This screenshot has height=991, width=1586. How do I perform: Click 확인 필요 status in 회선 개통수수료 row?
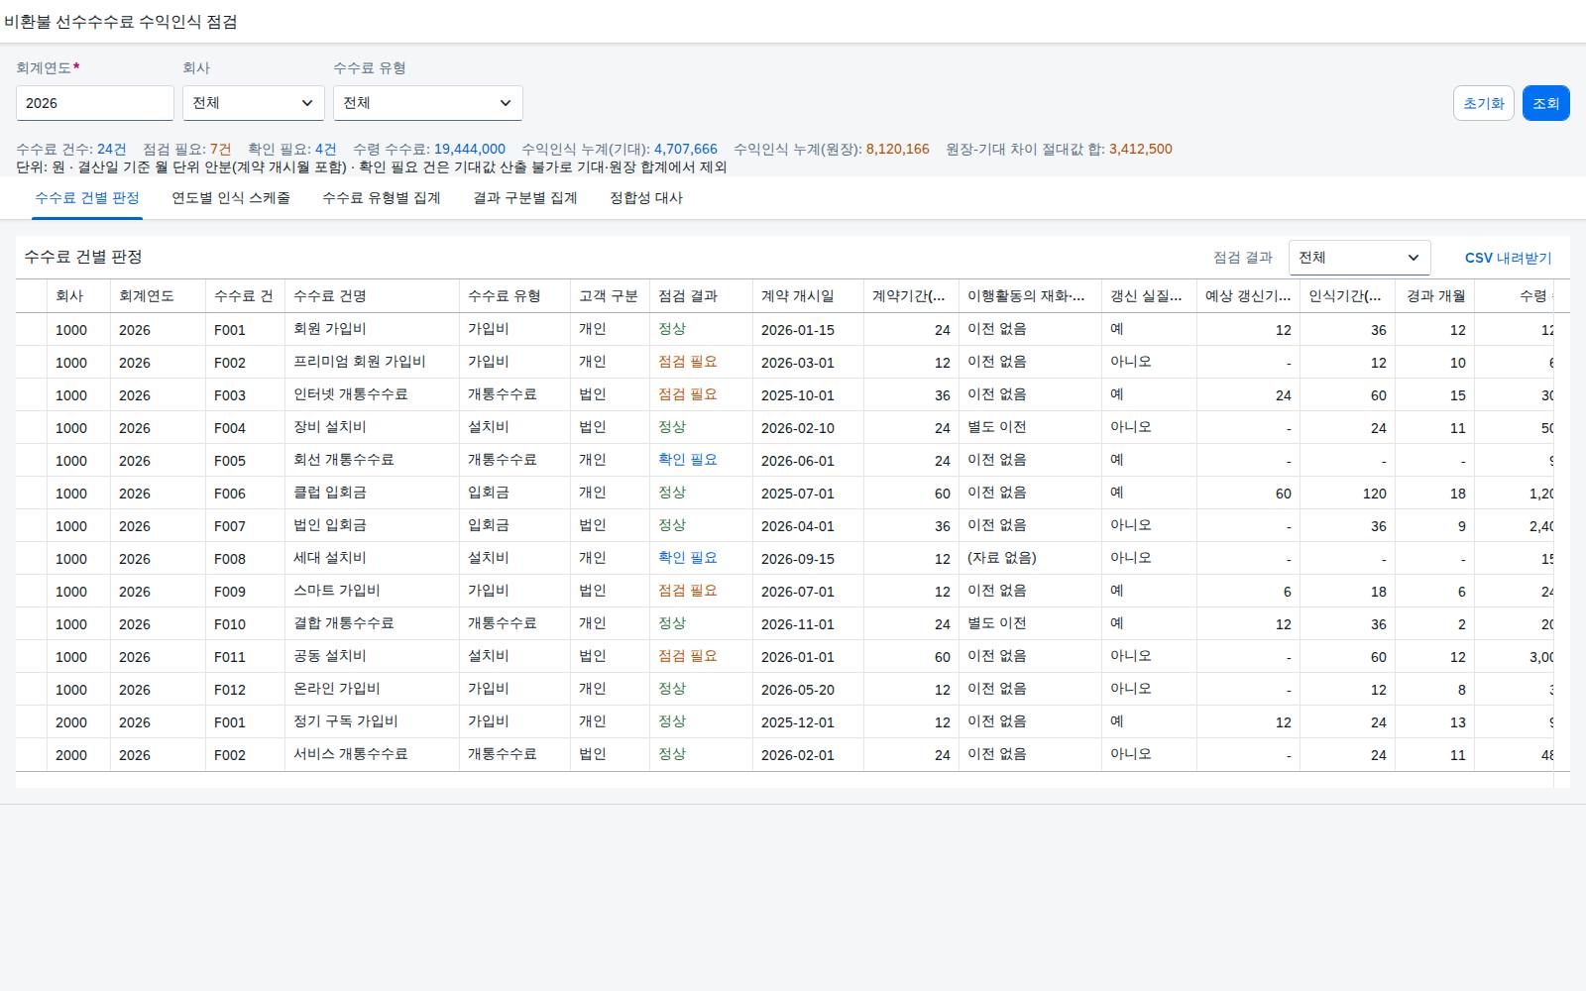[x=687, y=460]
